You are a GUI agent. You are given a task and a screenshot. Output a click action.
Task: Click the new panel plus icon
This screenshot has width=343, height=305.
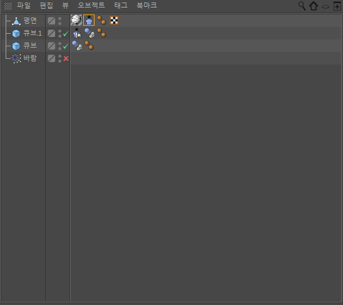pos(337,6)
